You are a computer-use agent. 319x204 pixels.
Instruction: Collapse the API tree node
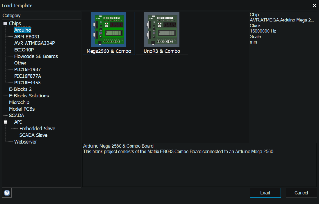(x=6, y=122)
